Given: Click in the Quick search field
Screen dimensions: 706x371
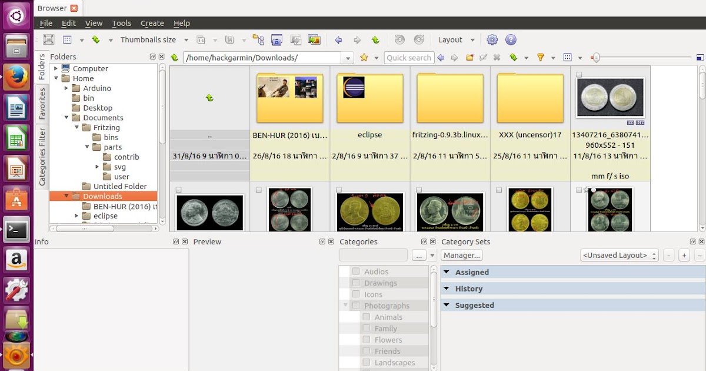Looking at the screenshot, I should (x=409, y=58).
